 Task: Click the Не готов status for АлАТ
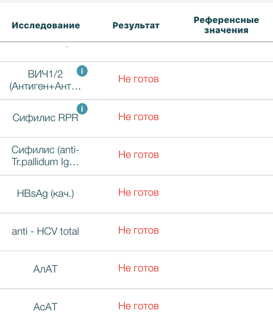[138, 268]
